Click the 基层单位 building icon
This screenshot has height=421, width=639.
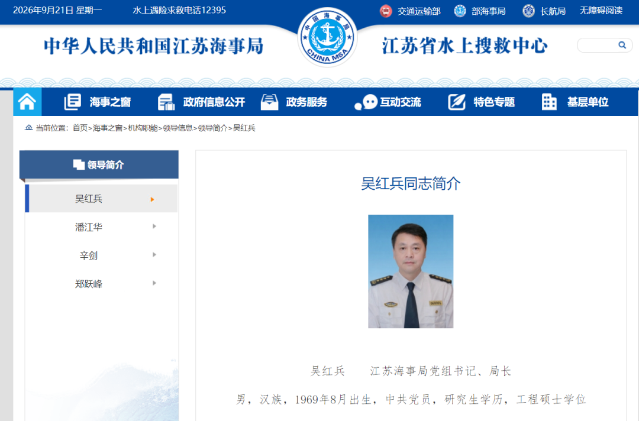click(549, 102)
